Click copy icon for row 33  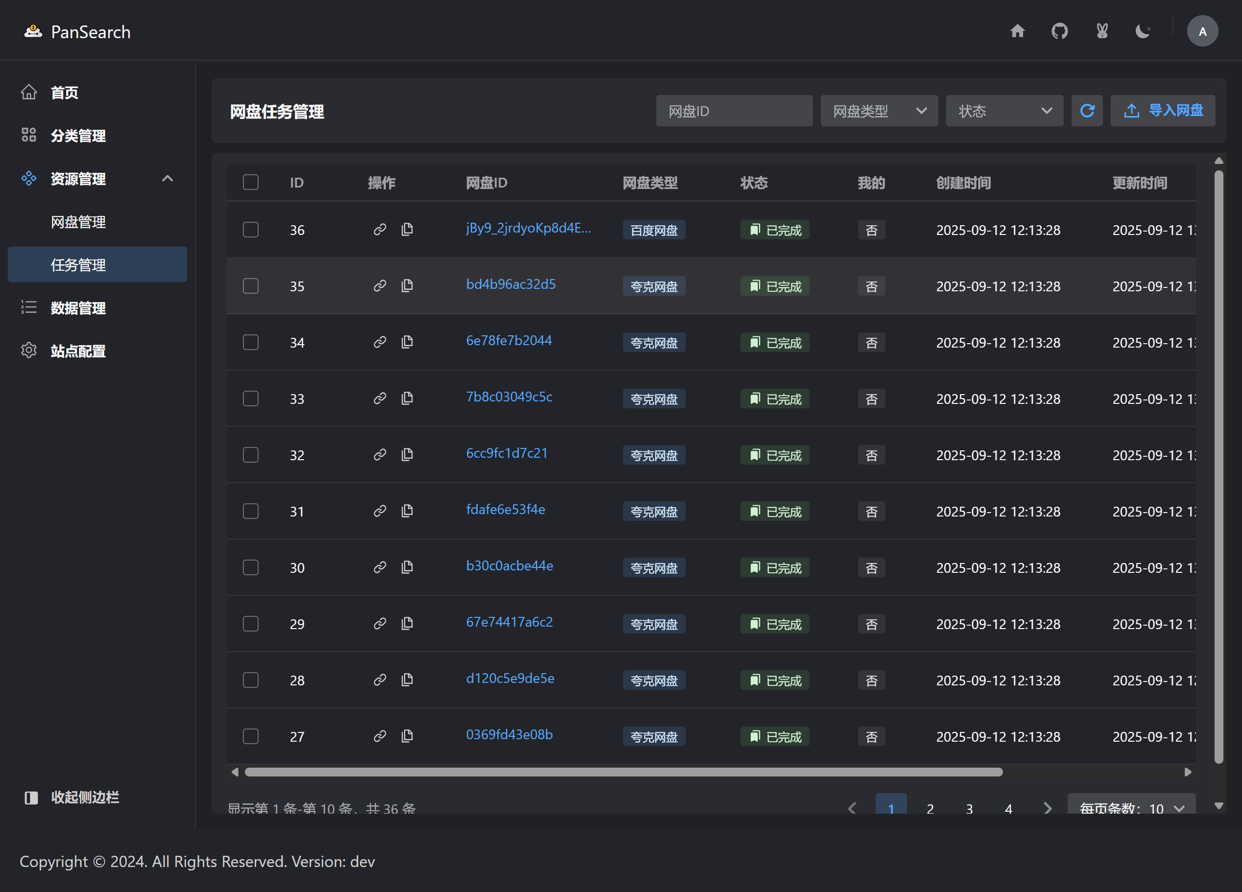[407, 398]
